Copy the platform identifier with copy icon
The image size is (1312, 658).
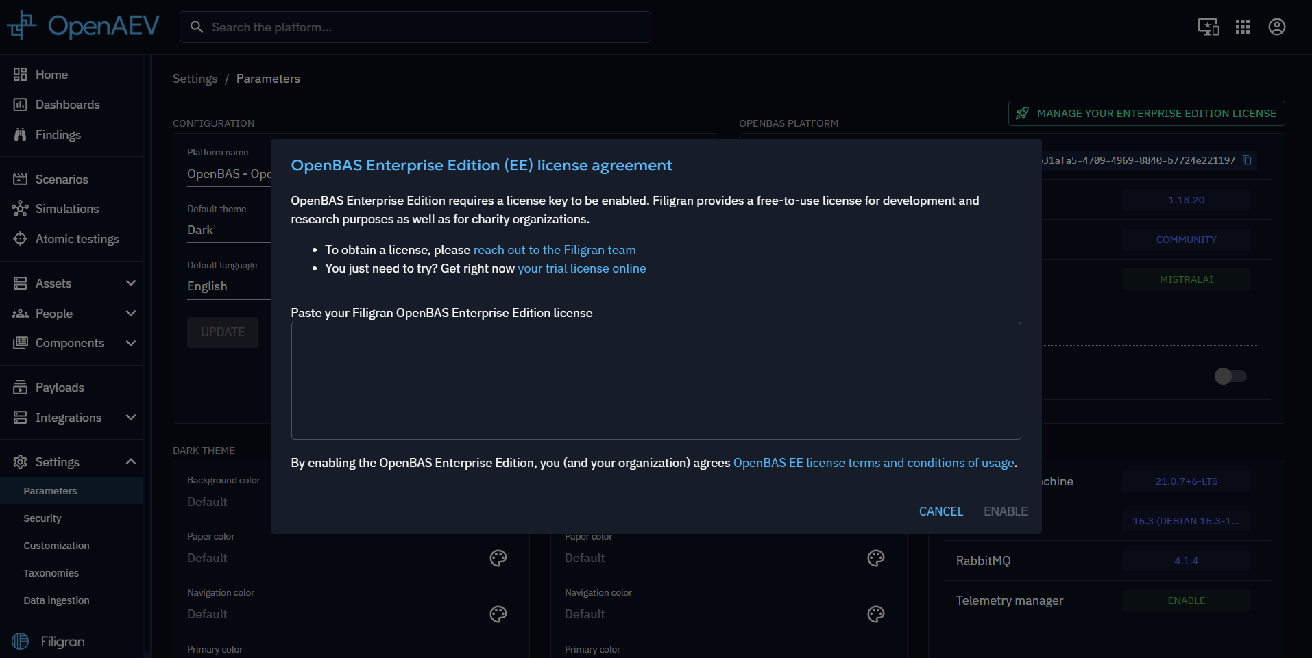point(1248,160)
